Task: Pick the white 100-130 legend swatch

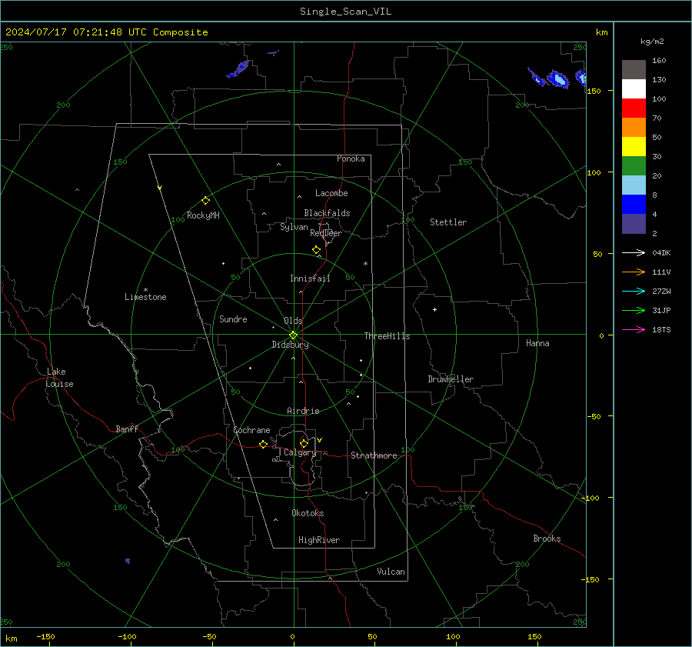Action: tap(634, 89)
